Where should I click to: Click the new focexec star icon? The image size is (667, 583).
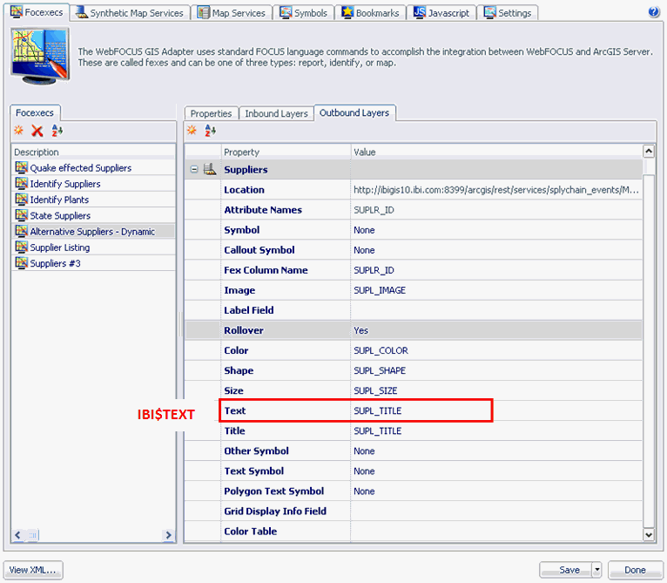(x=18, y=130)
